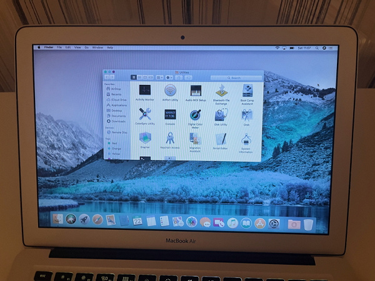
Task: Focus the Finder Search field
Action: click(236, 78)
